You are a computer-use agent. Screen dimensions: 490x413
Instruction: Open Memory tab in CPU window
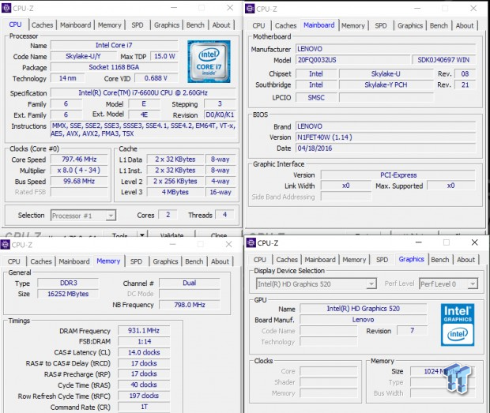click(x=109, y=25)
